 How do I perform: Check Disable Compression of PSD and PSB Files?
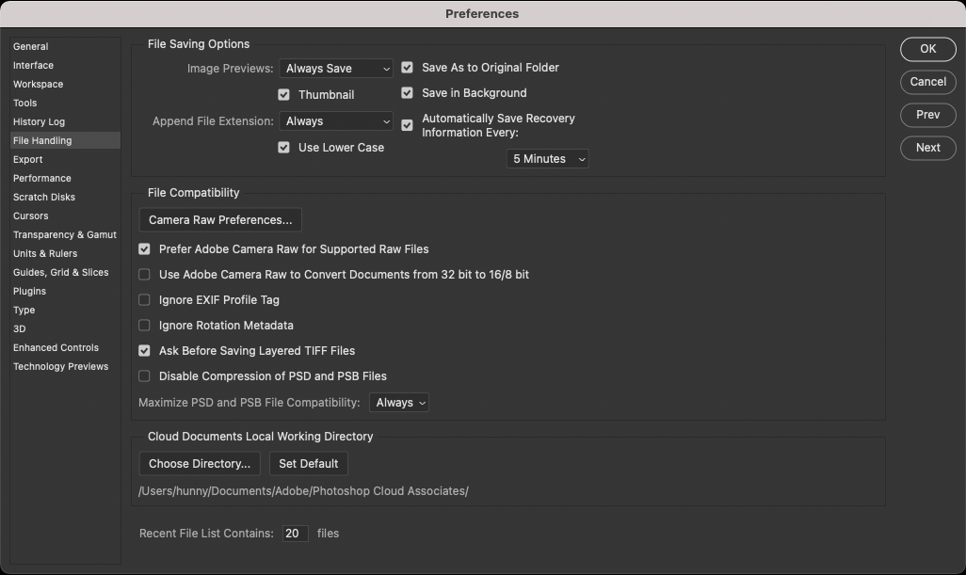coord(144,376)
